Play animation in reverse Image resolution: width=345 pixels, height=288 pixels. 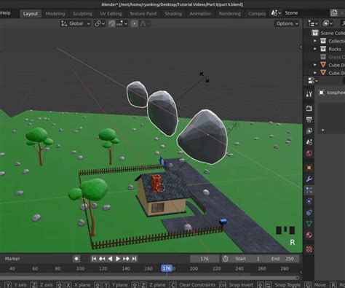(110, 259)
